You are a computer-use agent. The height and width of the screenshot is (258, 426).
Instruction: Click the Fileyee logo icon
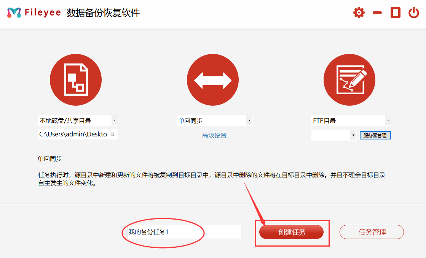(14, 13)
